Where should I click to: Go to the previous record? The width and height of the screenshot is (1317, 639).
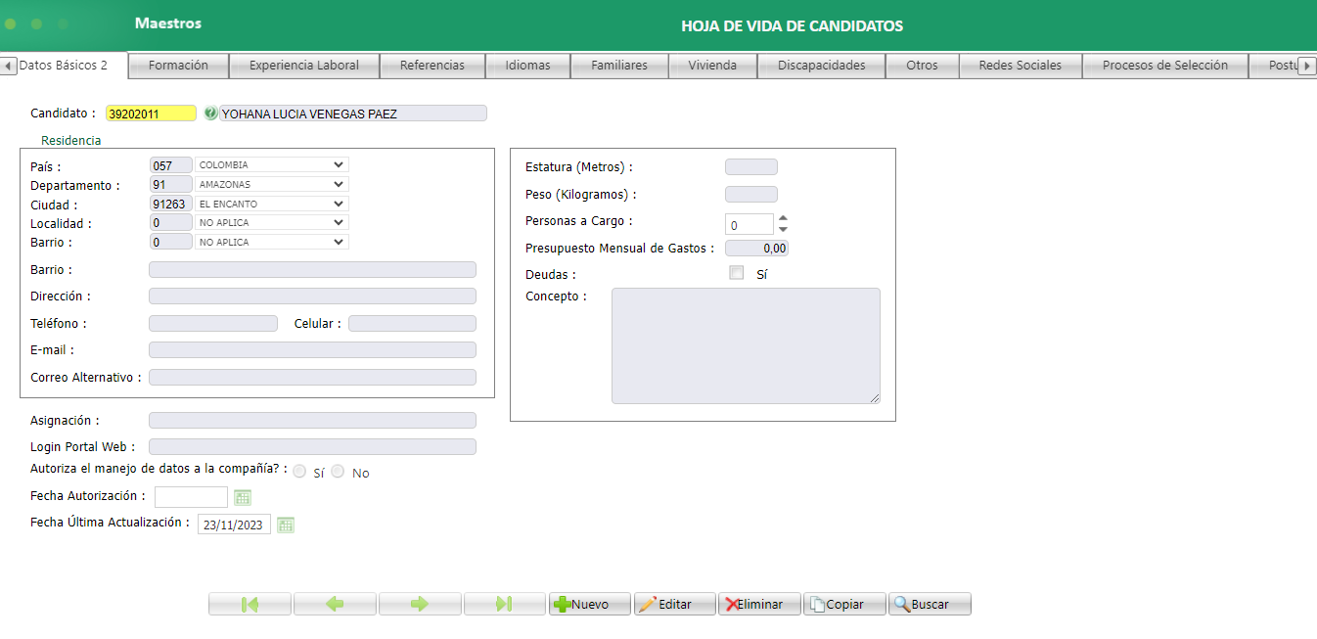tap(335, 604)
